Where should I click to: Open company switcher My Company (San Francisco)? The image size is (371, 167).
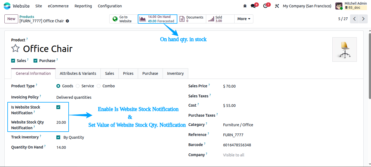(307, 6)
